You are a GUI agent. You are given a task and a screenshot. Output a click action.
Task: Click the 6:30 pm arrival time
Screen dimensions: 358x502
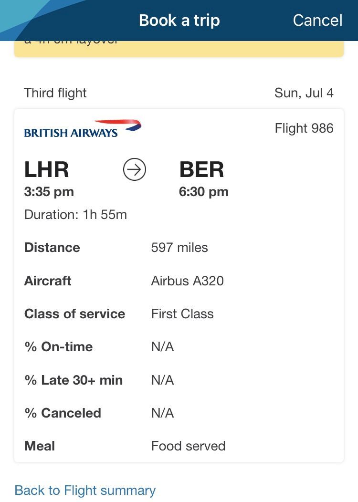204,192
